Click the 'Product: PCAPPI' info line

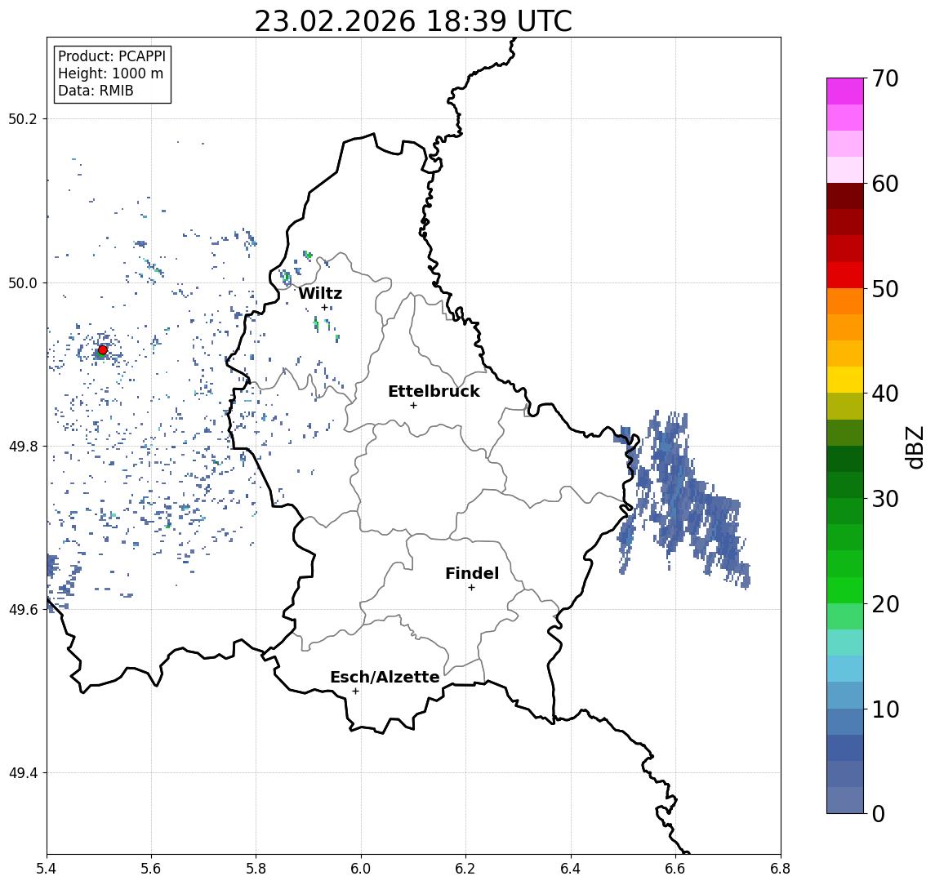pos(112,56)
